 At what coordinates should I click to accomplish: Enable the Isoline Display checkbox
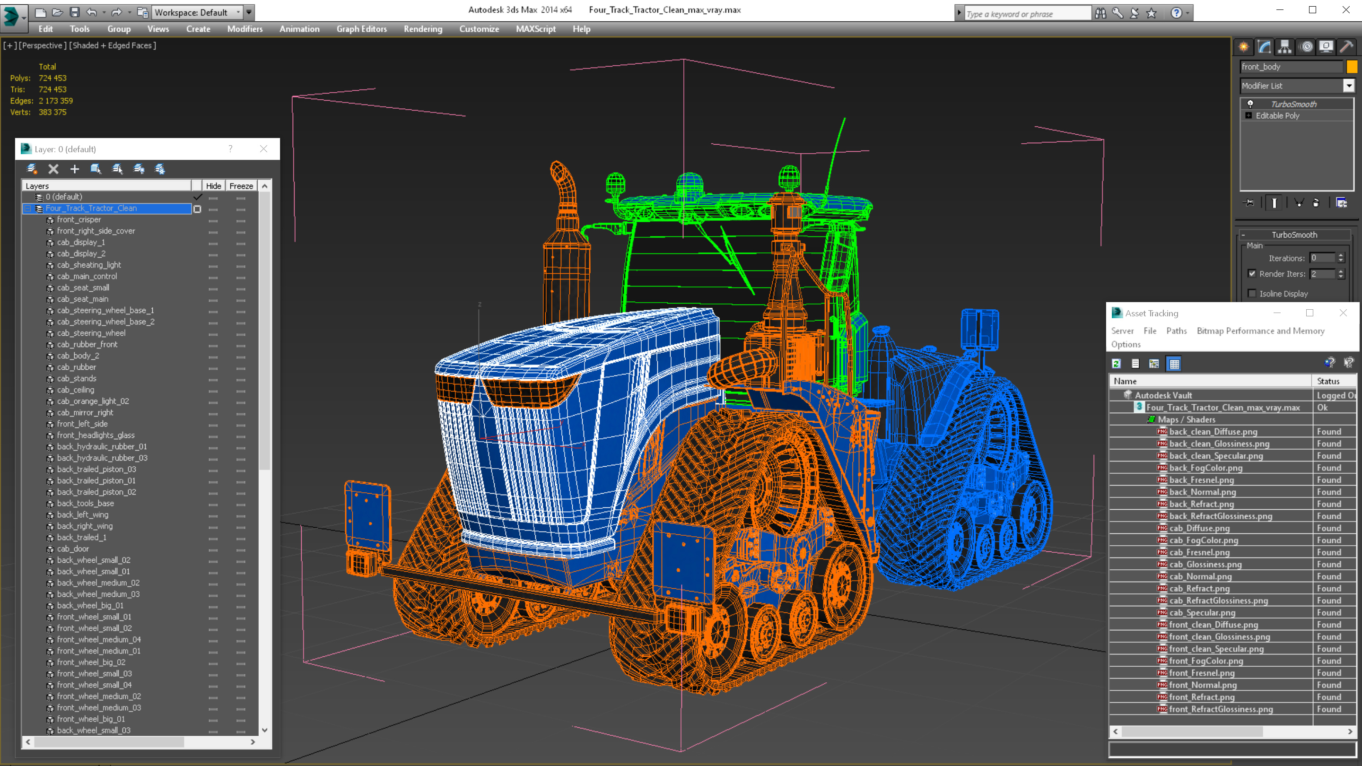pyautogui.click(x=1251, y=293)
